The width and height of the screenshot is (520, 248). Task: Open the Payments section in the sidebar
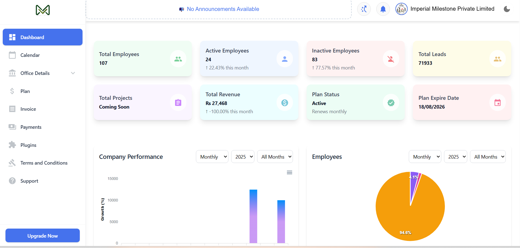point(31,127)
